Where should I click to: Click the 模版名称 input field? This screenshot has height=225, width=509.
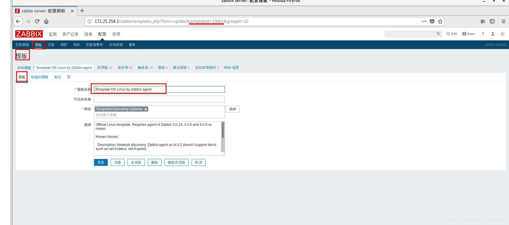click(159, 89)
